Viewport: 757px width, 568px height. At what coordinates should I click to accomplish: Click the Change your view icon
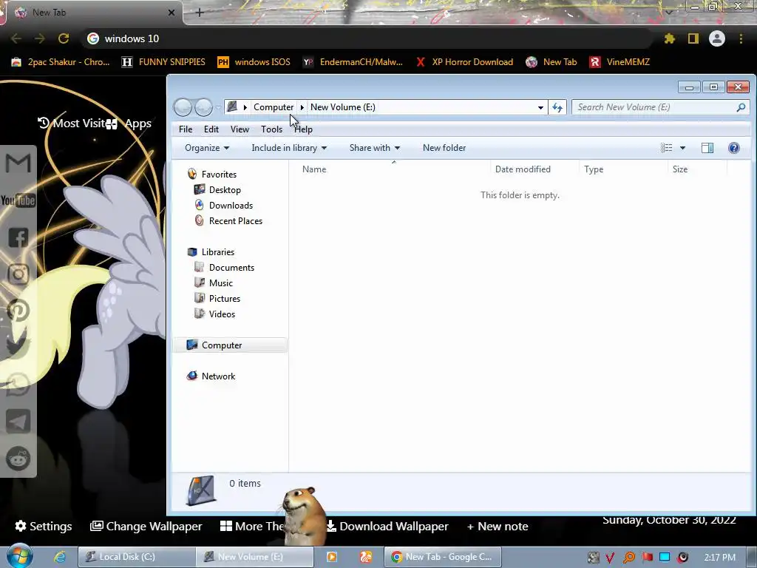(x=666, y=148)
